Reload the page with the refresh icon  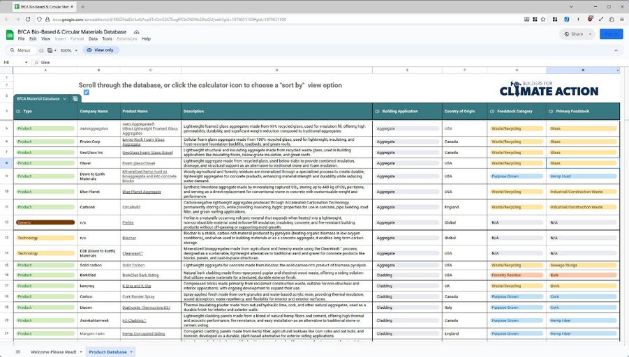pos(27,19)
